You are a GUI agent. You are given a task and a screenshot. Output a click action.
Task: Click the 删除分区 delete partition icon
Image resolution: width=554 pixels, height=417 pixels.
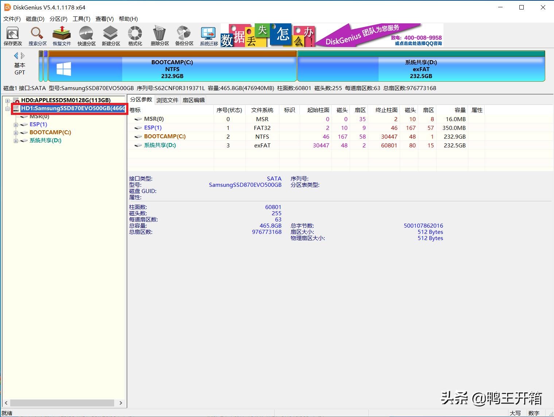point(159,35)
